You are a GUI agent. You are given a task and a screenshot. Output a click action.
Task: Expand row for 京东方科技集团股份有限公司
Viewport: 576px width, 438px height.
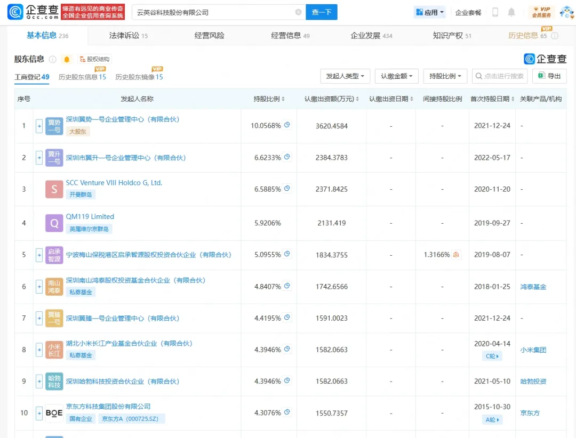point(39,413)
